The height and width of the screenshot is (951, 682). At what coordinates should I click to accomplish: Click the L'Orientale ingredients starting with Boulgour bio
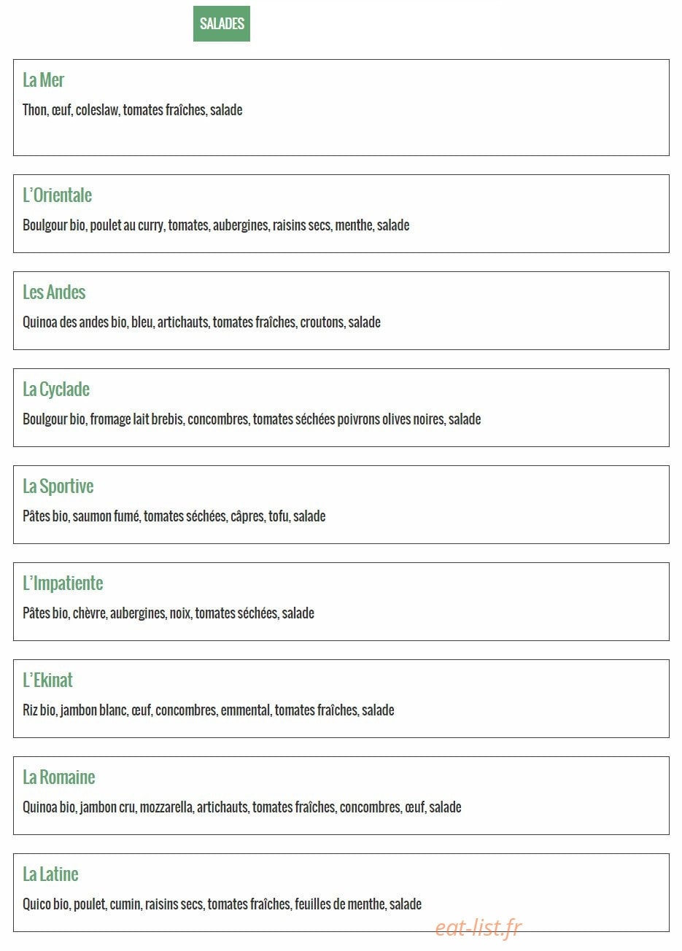[216, 225]
